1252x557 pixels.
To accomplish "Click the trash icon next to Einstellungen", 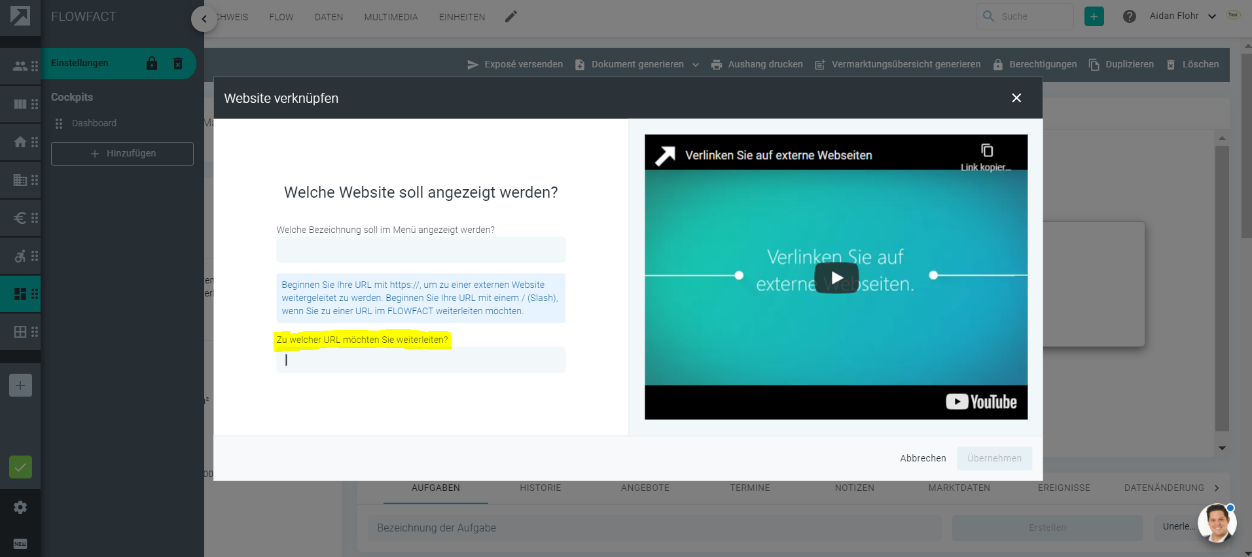I will pyautogui.click(x=178, y=63).
